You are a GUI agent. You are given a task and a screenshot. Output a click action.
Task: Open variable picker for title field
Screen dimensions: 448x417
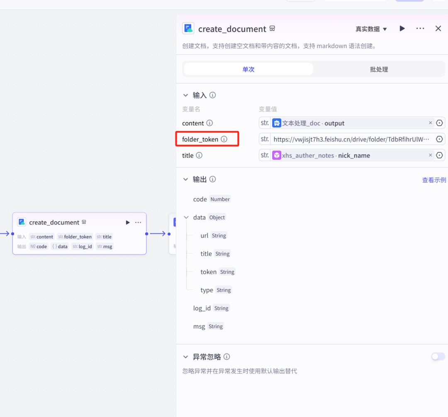[439, 155]
